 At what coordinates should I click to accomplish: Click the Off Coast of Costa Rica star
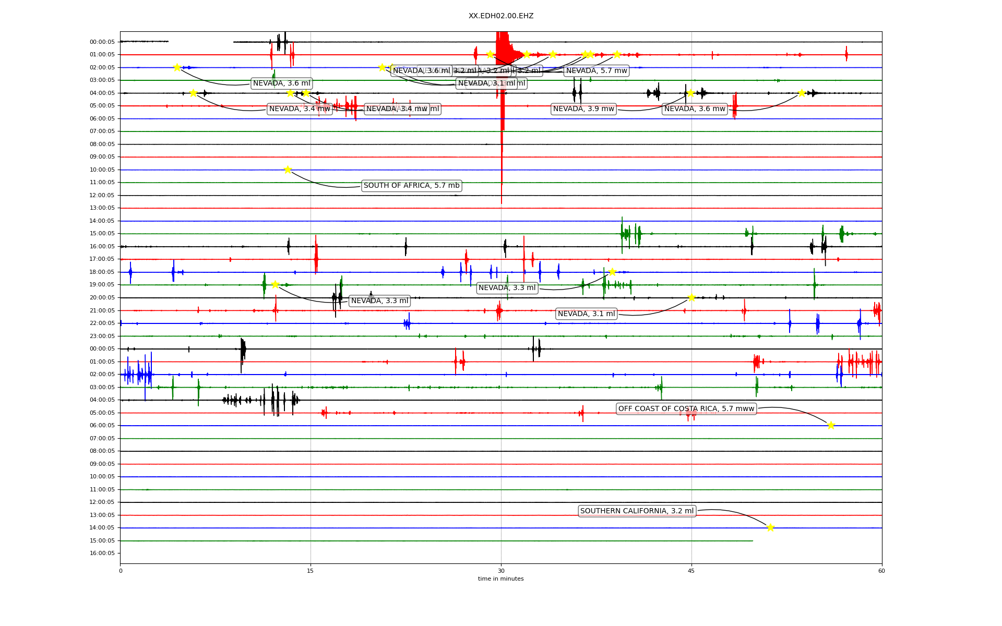pos(831,425)
